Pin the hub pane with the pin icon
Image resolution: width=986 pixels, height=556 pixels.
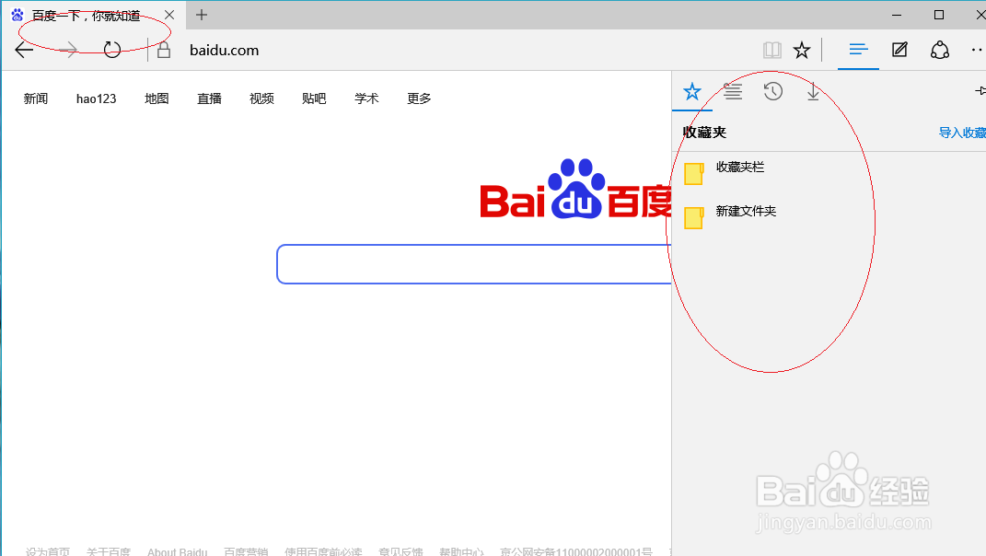[980, 91]
